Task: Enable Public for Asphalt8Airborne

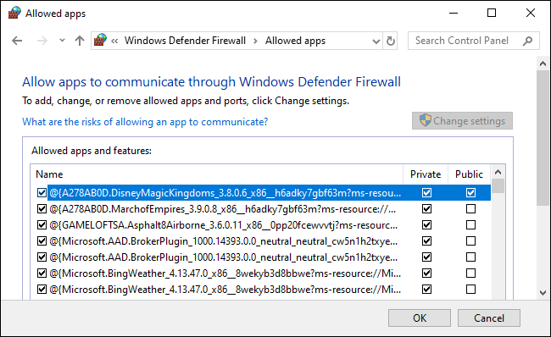Action: pos(470,224)
